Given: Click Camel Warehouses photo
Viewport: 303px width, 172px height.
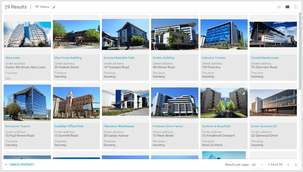Looking at the screenshot, I should click(x=273, y=34).
